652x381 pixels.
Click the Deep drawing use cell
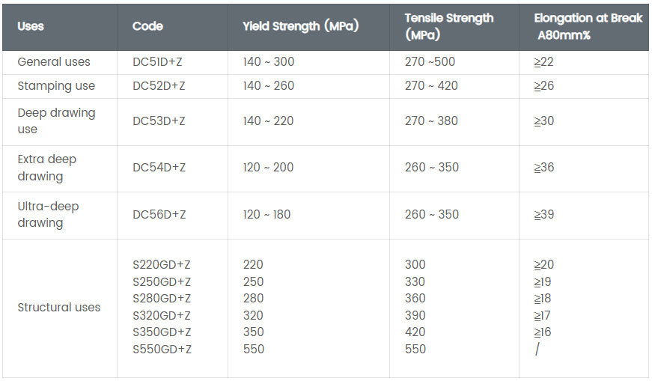coord(56,121)
